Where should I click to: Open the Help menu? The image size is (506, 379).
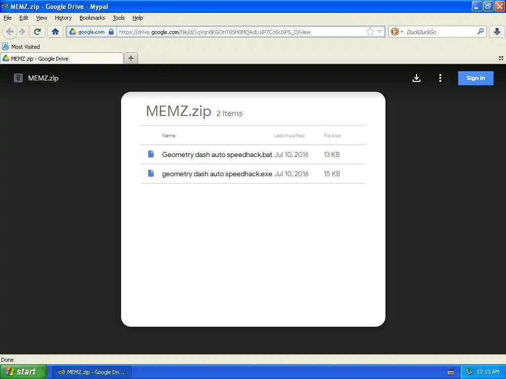tap(138, 18)
